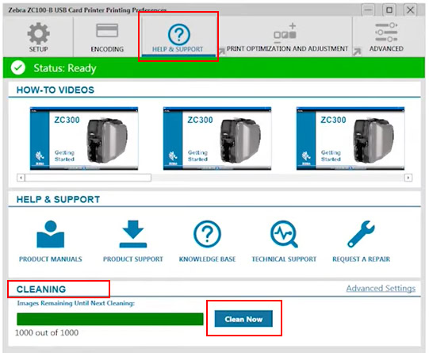Viewport: 429px width, 353px height.
Task: Open the Setup gear tab
Action: click(38, 37)
